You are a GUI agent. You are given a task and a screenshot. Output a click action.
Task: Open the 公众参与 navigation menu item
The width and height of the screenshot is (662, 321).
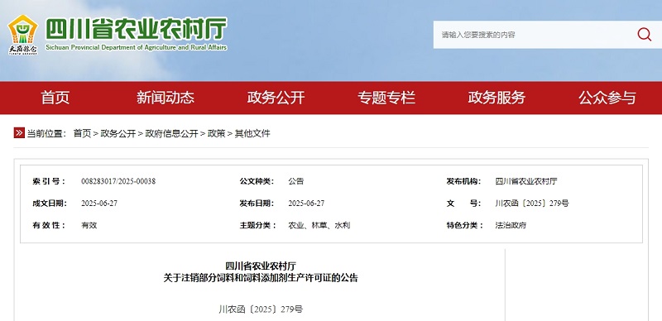[x=607, y=98]
